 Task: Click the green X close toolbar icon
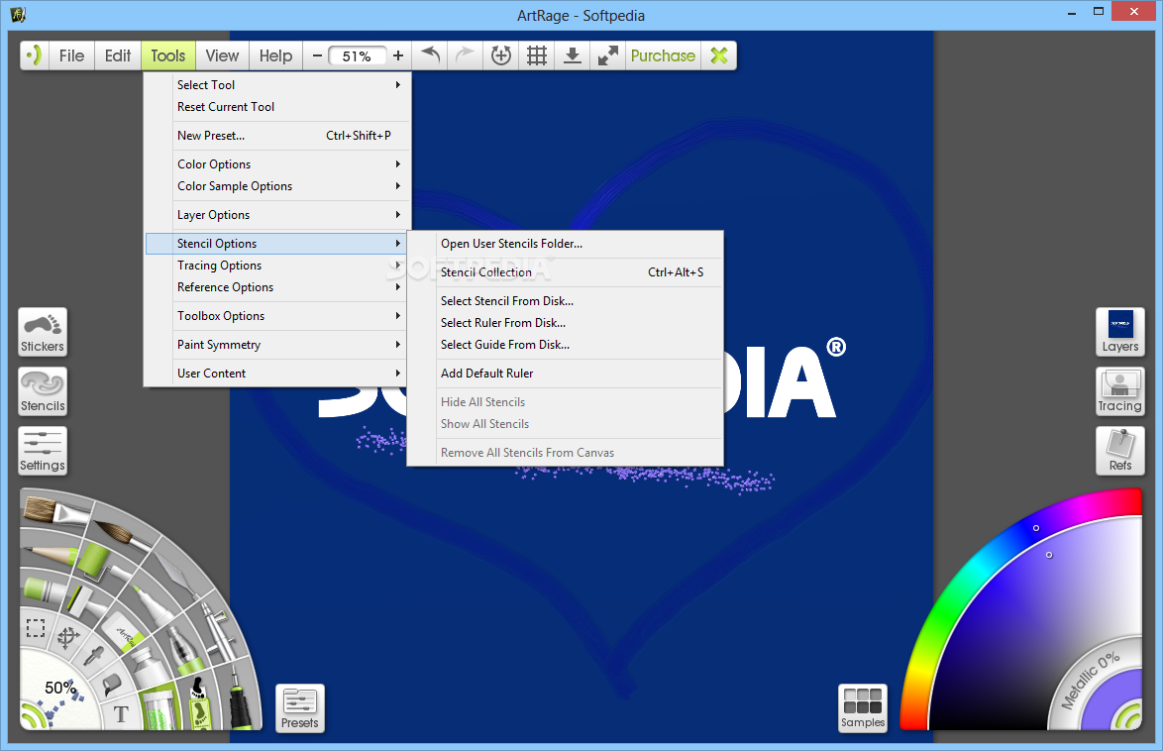719,54
